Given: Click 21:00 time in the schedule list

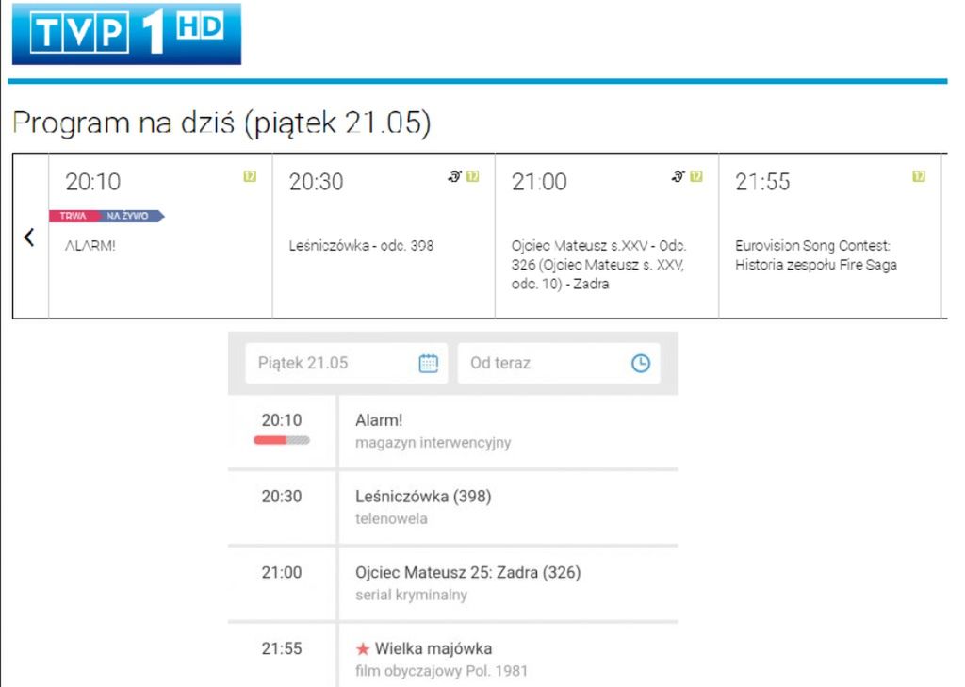Looking at the screenshot, I should [x=281, y=573].
